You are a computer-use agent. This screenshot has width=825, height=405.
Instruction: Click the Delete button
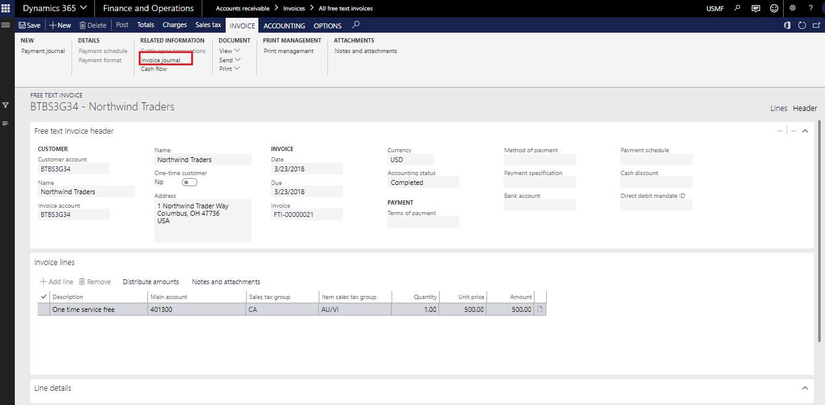point(93,25)
